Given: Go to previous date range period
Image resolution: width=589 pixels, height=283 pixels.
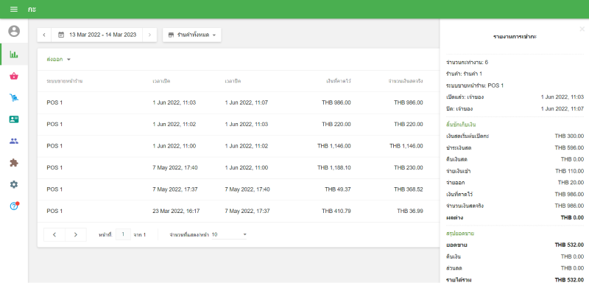Looking at the screenshot, I should coord(44,35).
